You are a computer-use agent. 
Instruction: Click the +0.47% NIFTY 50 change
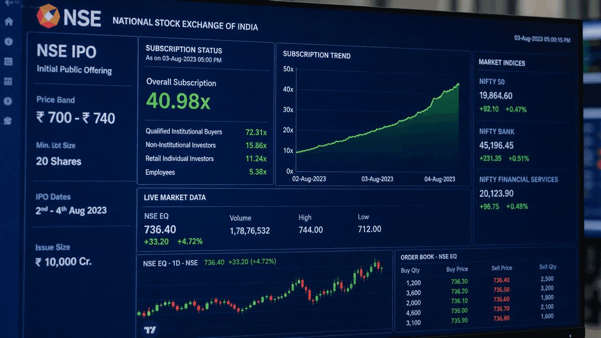[516, 109]
